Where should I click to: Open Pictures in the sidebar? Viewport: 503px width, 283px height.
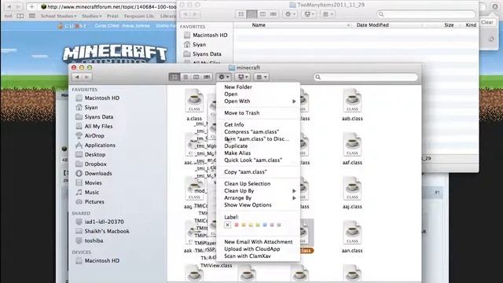coord(90,202)
